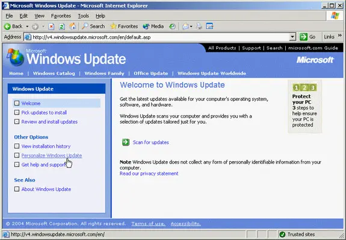Open Office Update navigation link
The height and width of the screenshot is (240, 346).
(150, 74)
